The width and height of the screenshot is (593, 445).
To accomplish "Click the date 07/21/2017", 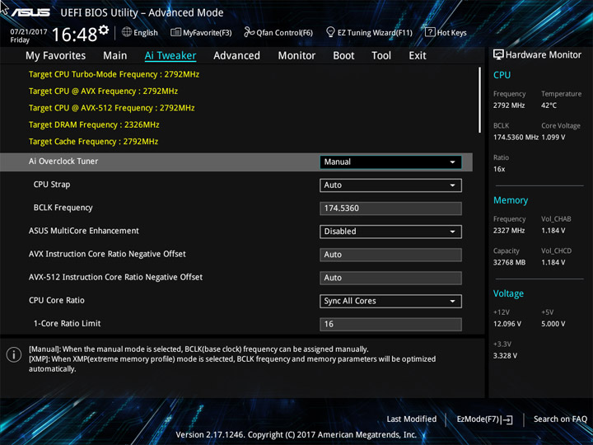I will (29, 32).
